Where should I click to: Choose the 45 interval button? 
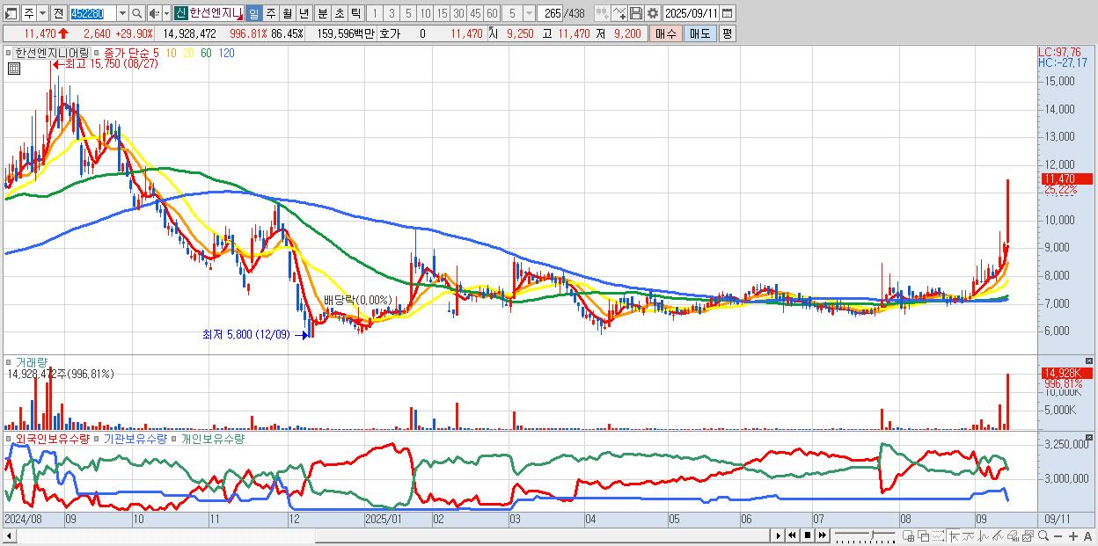tap(475, 13)
